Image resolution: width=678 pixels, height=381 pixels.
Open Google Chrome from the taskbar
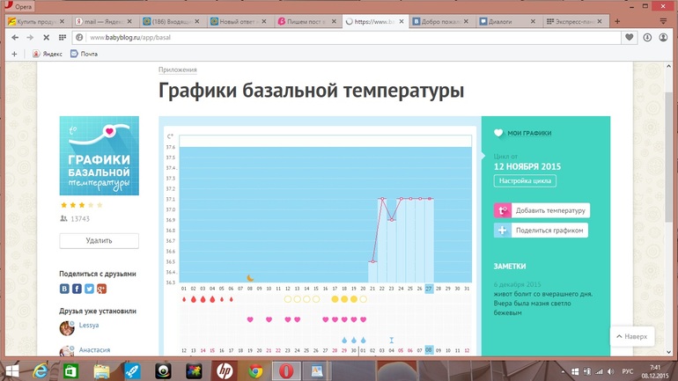(x=255, y=370)
